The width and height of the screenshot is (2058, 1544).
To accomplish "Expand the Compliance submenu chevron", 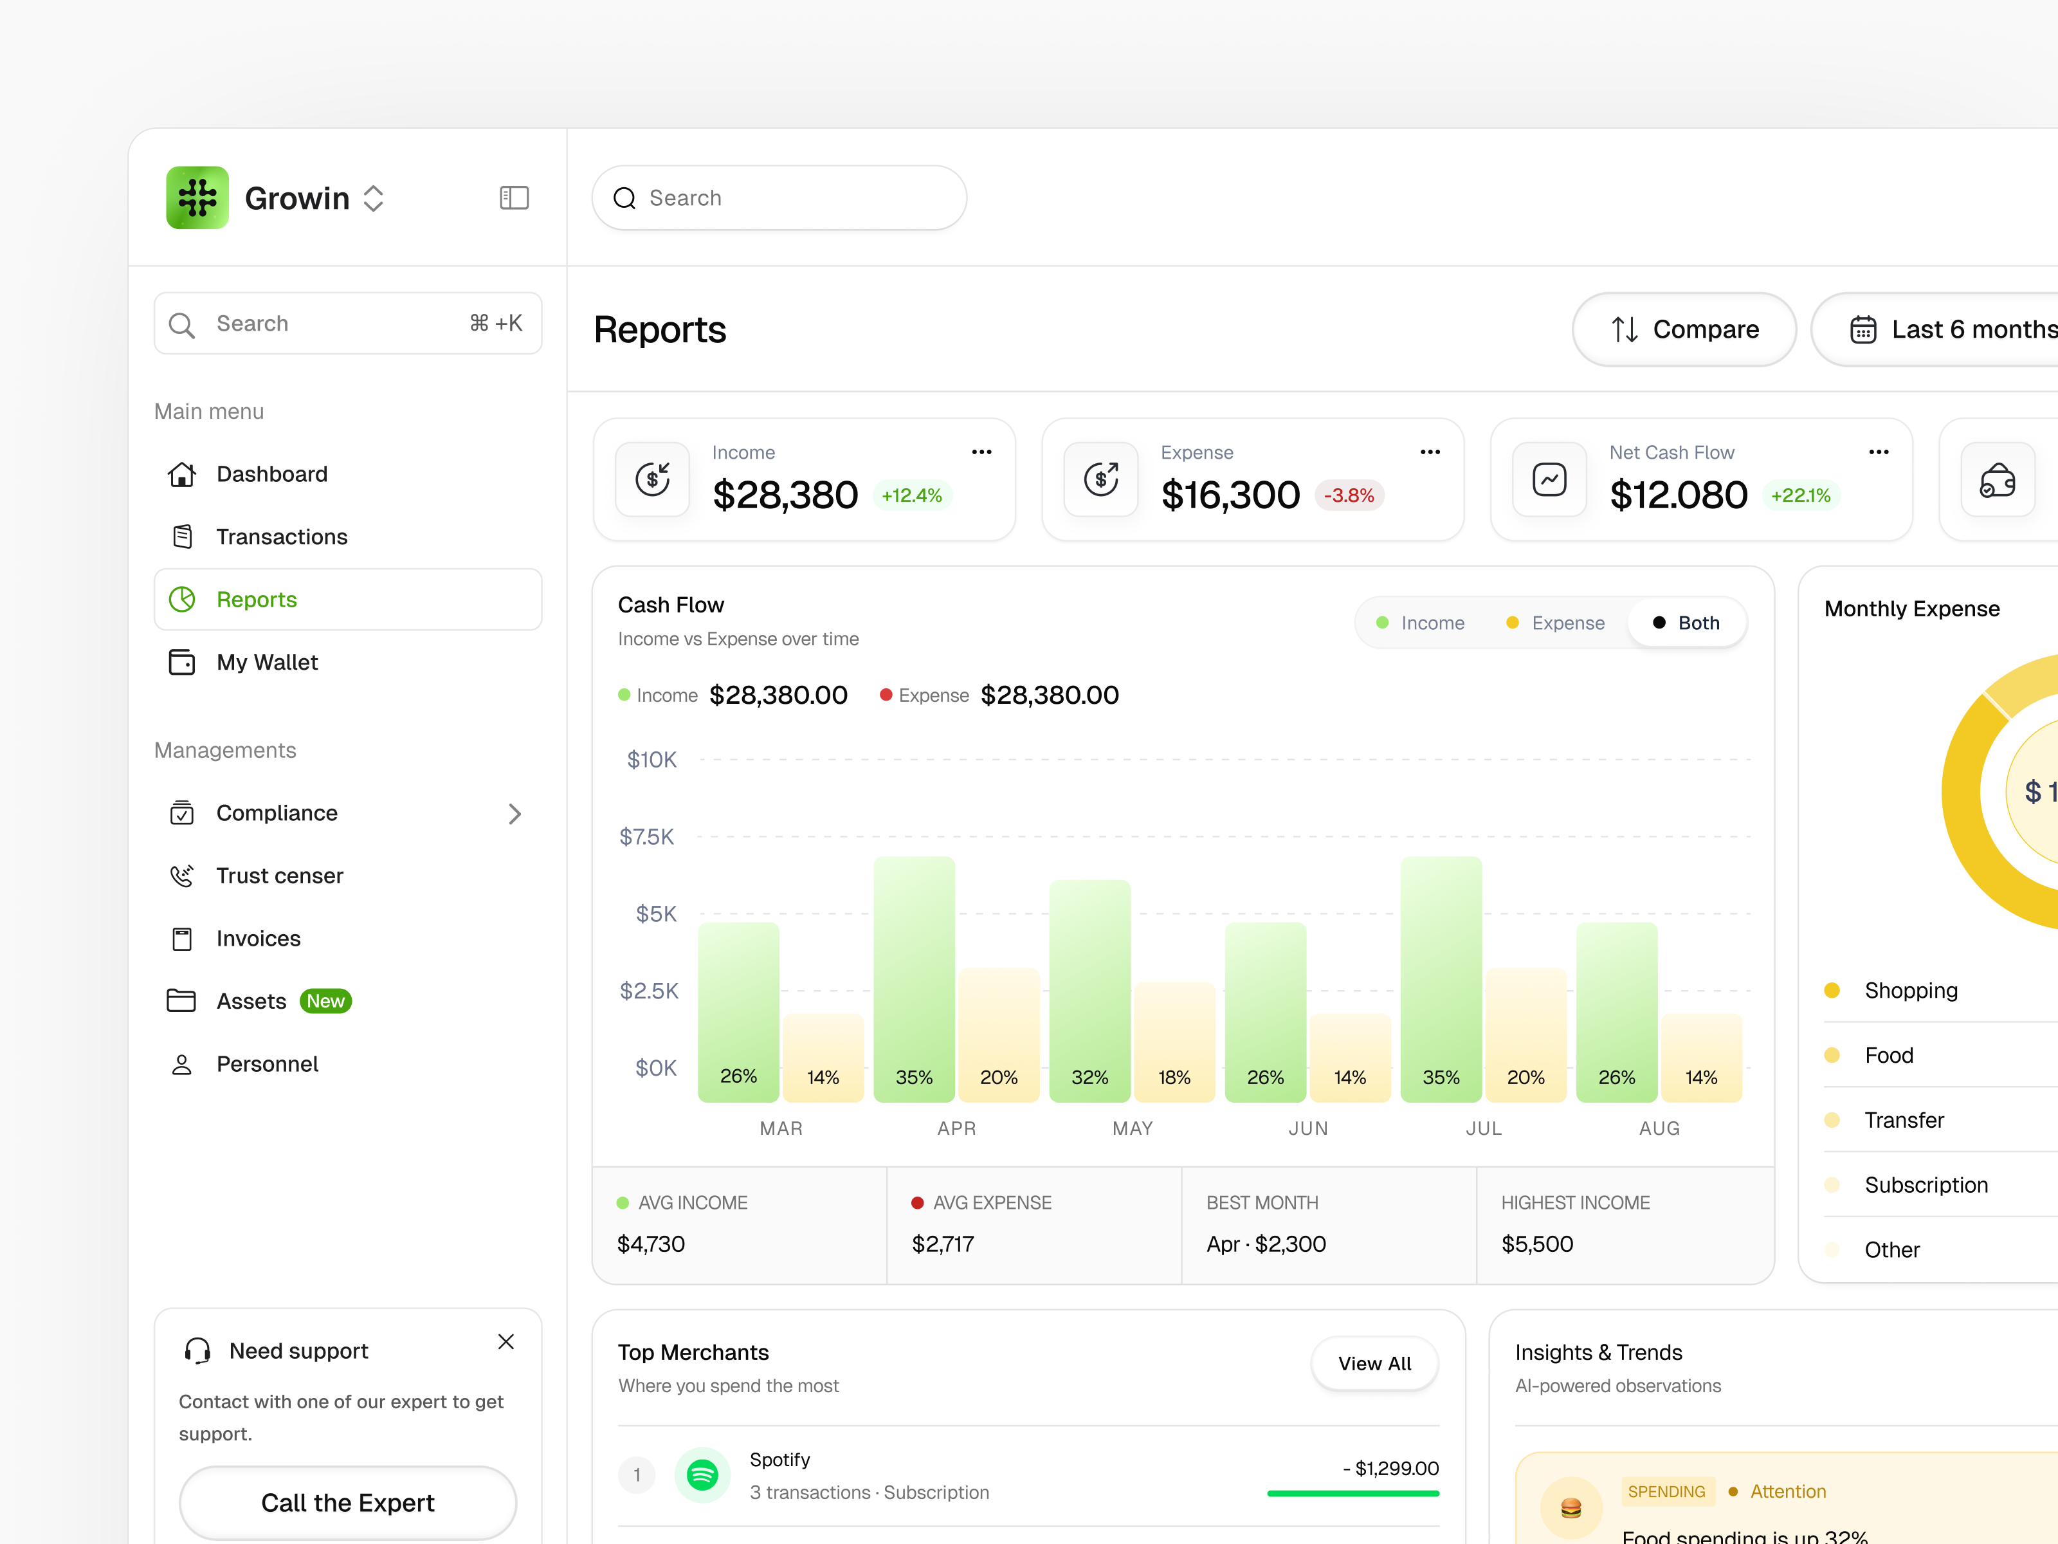I will 514,813.
